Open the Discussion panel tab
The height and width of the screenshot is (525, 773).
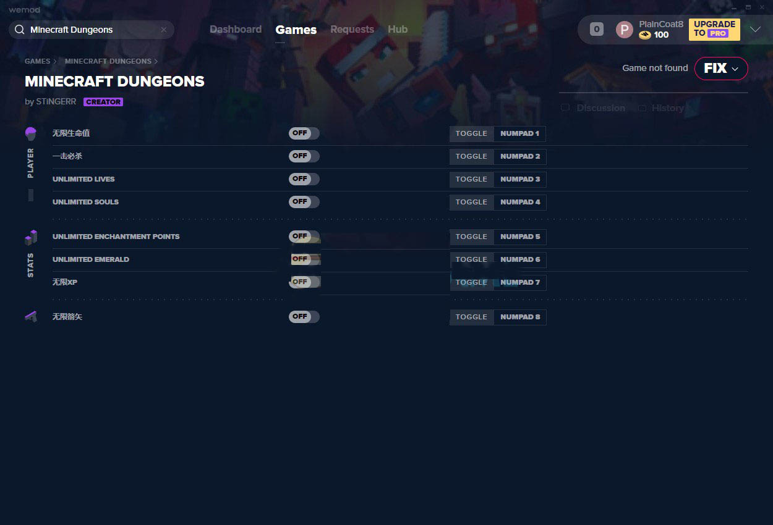pos(593,108)
